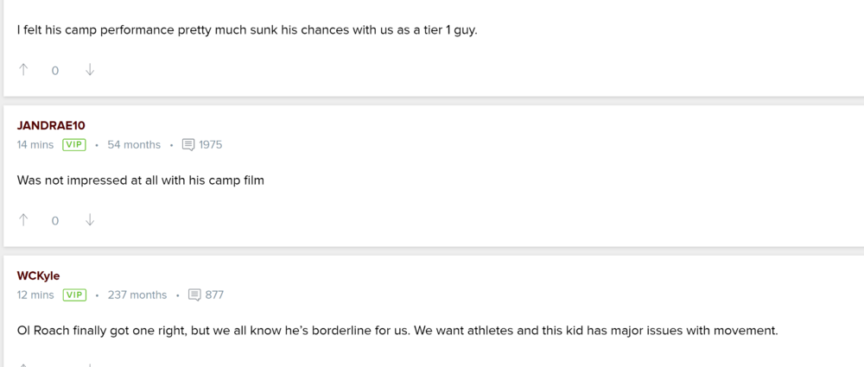The height and width of the screenshot is (367, 864).
Task: Click the 1975 post count number
Action: pos(211,145)
